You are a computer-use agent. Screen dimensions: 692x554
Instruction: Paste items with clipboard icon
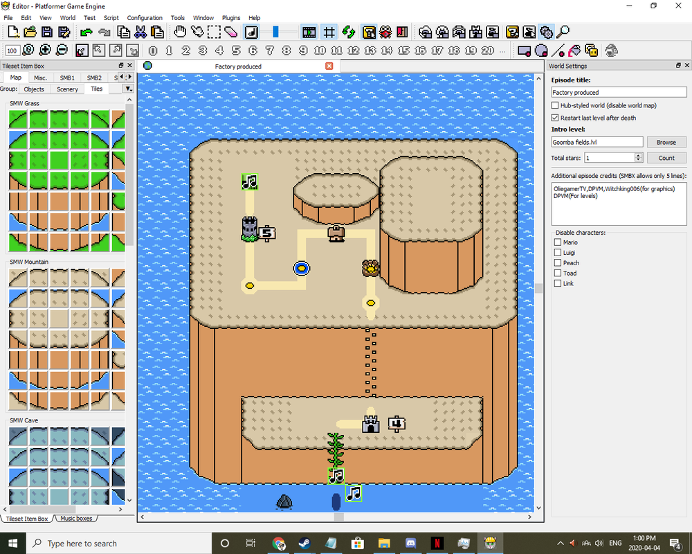pos(158,32)
